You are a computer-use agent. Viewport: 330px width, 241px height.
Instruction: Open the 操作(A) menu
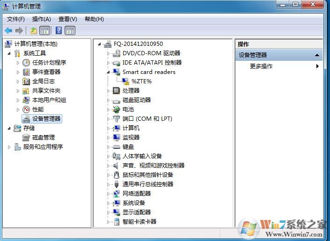click(x=42, y=19)
